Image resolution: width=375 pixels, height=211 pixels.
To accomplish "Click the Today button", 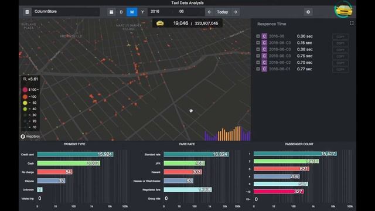I will click(x=223, y=12).
